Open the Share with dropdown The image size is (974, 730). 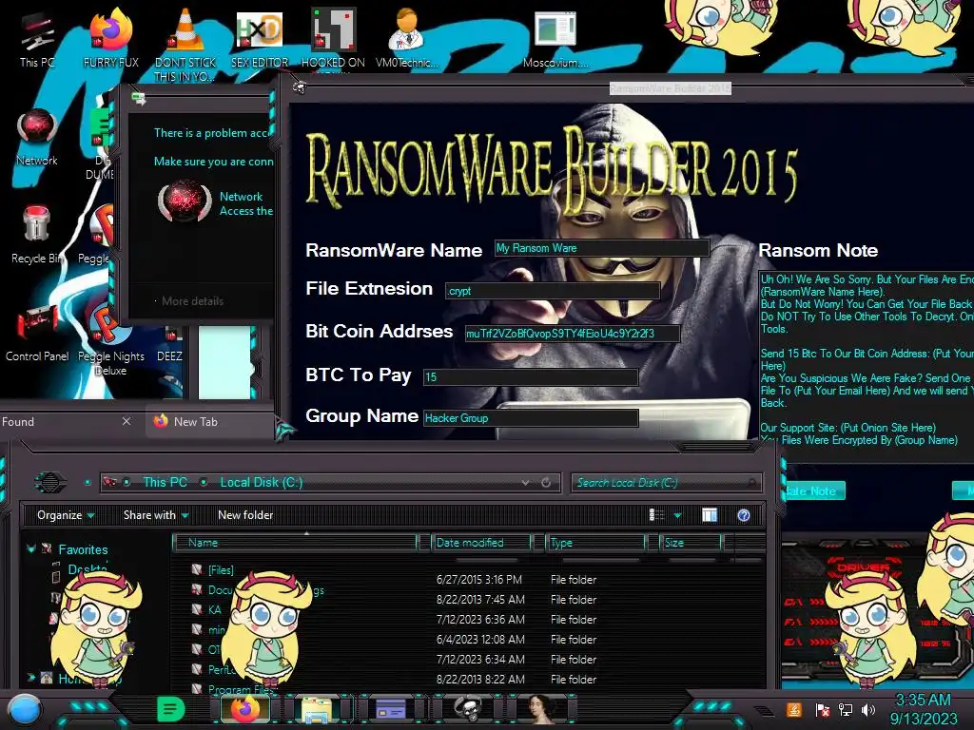click(x=155, y=515)
